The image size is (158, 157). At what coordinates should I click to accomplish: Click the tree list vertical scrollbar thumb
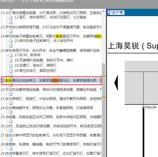(104, 110)
